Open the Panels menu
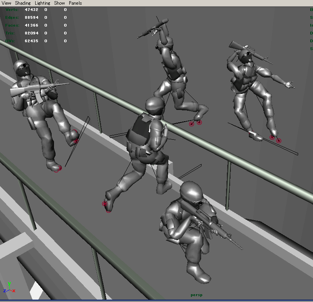313x302 pixels. click(x=75, y=3)
